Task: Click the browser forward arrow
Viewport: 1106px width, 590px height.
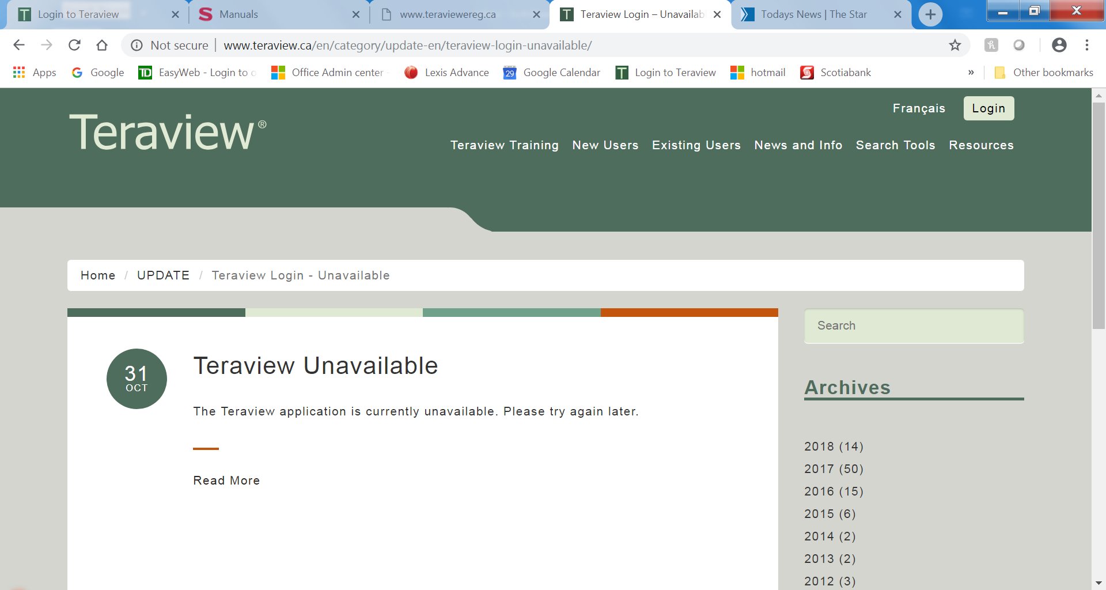Action: click(47, 45)
